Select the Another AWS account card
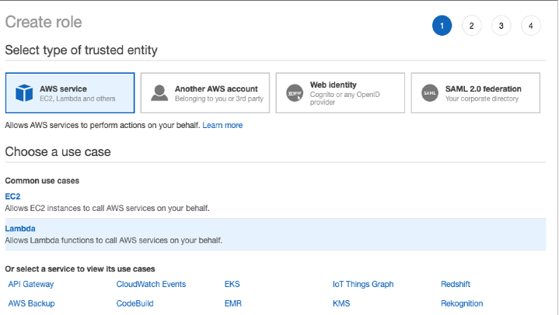 [205, 93]
